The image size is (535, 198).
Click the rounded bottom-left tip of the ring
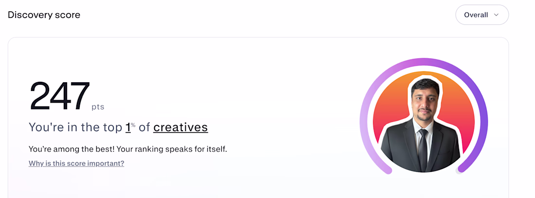[388, 170]
